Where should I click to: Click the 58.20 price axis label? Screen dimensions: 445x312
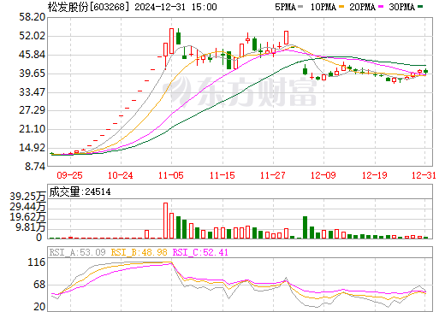pos(33,17)
